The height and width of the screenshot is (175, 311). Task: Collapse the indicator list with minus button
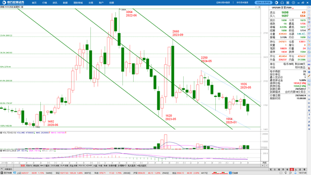(x=267, y=165)
